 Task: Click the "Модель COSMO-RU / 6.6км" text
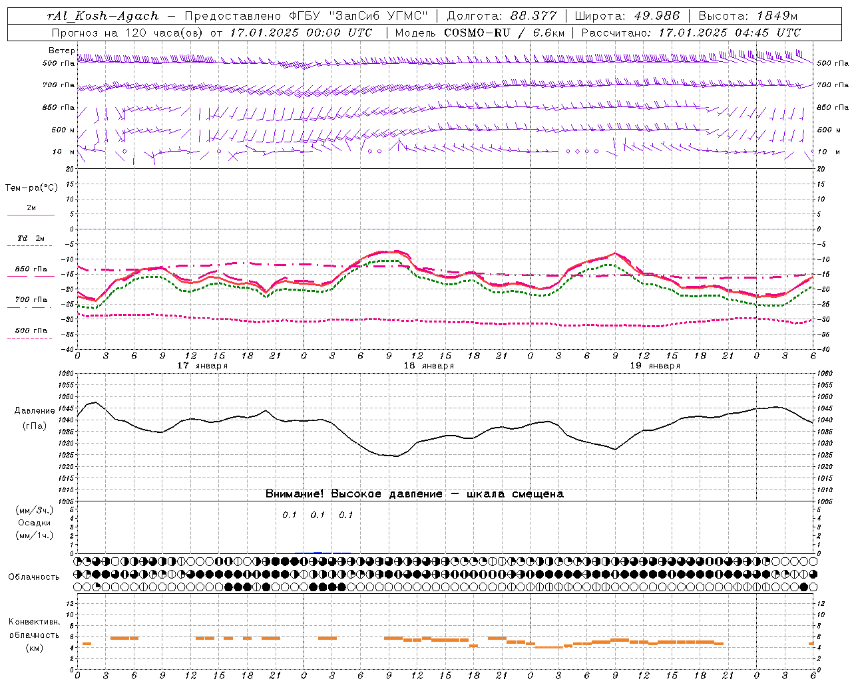coord(479,33)
